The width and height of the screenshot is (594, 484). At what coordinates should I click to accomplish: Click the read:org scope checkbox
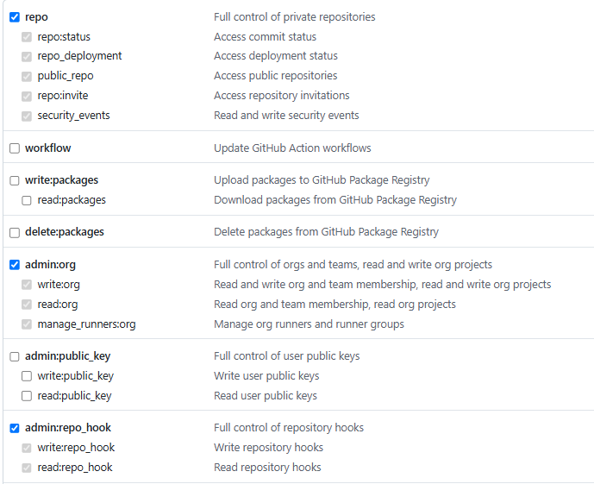27,305
